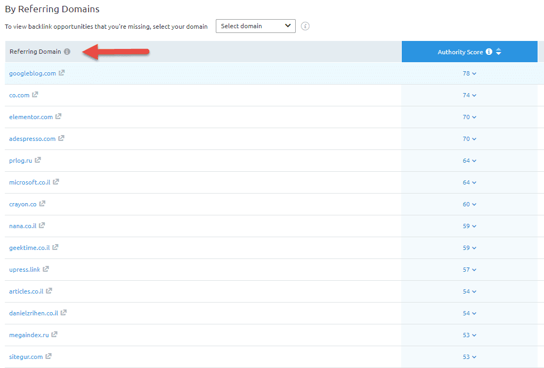Expand authority score 59 for nana.co.il
The width and height of the screenshot is (544, 368).
(469, 226)
